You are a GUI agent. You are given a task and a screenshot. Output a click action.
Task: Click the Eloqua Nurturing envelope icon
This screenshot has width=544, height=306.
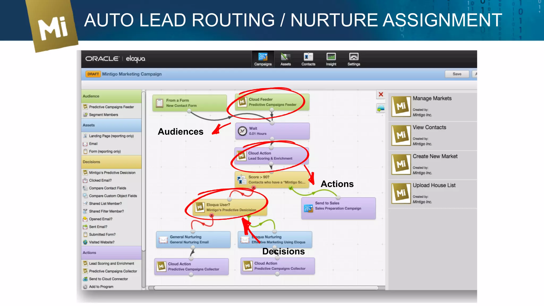(245, 240)
